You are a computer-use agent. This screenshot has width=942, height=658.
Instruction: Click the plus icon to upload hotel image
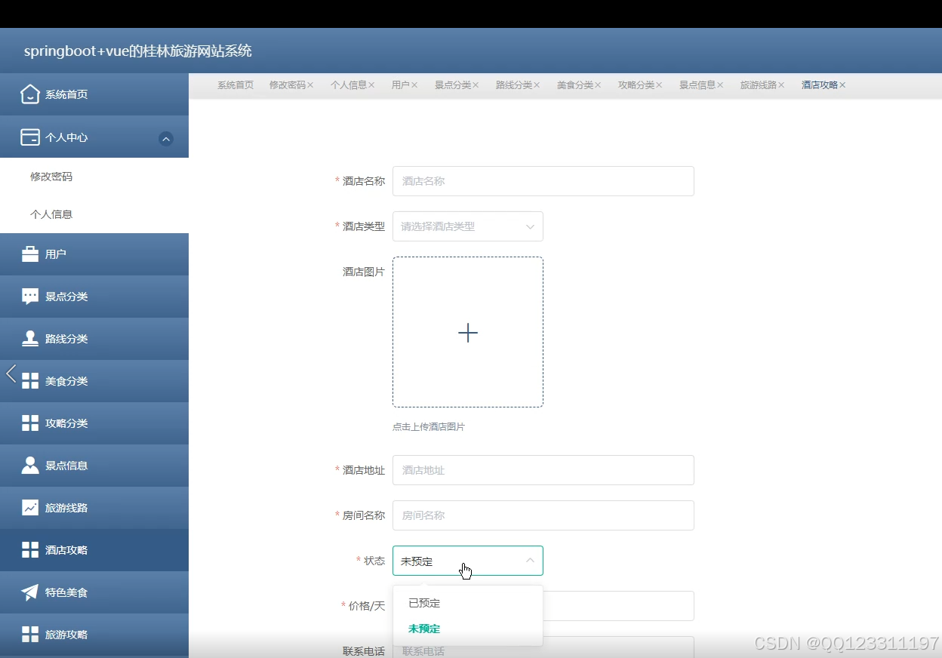pyautogui.click(x=468, y=332)
